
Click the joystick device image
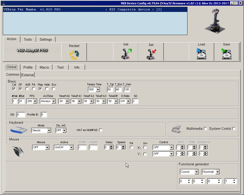coord(215,21)
